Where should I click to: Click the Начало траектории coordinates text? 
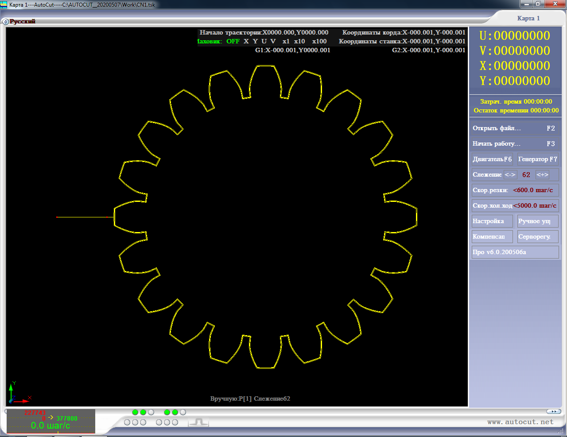[264, 32]
